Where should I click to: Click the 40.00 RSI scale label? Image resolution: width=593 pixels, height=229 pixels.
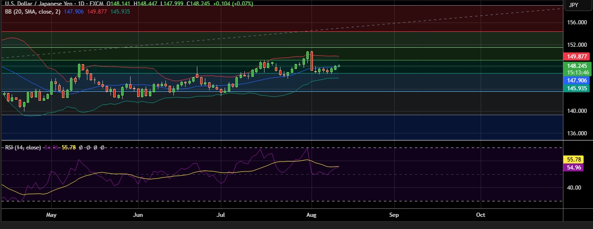pos(574,188)
